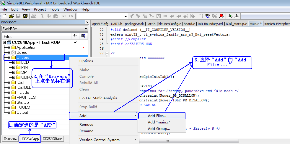The height and width of the screenshot is (144, 290).
Task: Switch to the CC2640Stack workspace tab
Action: coord(53,139)
